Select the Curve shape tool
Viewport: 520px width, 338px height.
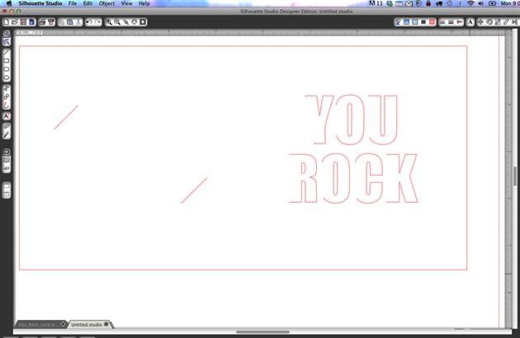7,96
